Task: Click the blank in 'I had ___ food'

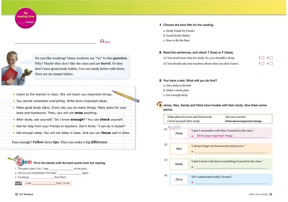Action: point(44,184)
